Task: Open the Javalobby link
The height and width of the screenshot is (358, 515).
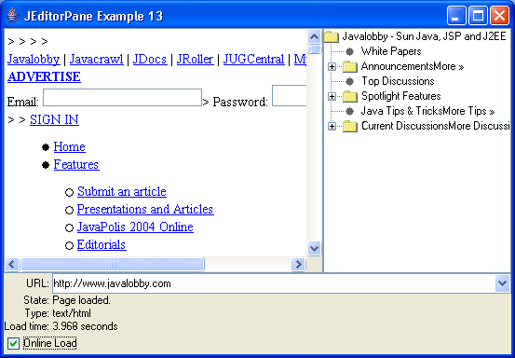Action: 34,59
